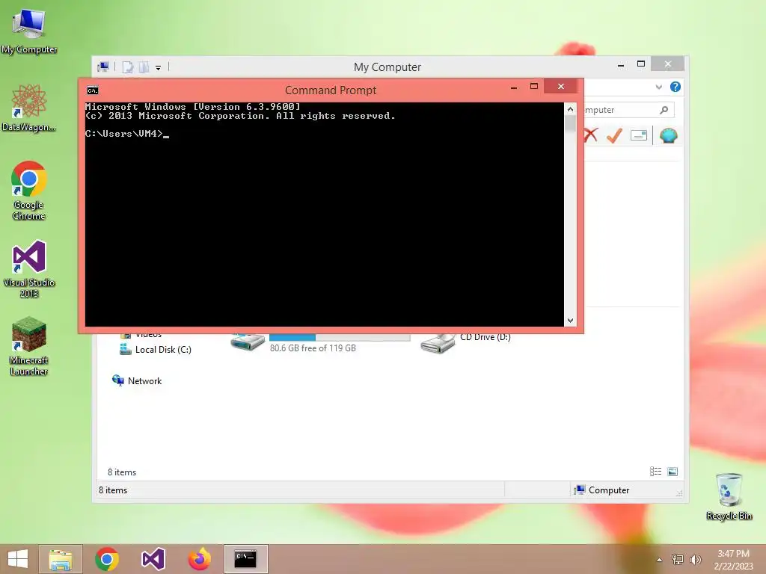Switch to large icons view in My Computer
This screenshot has width=766, height=574.
(672, 471)
